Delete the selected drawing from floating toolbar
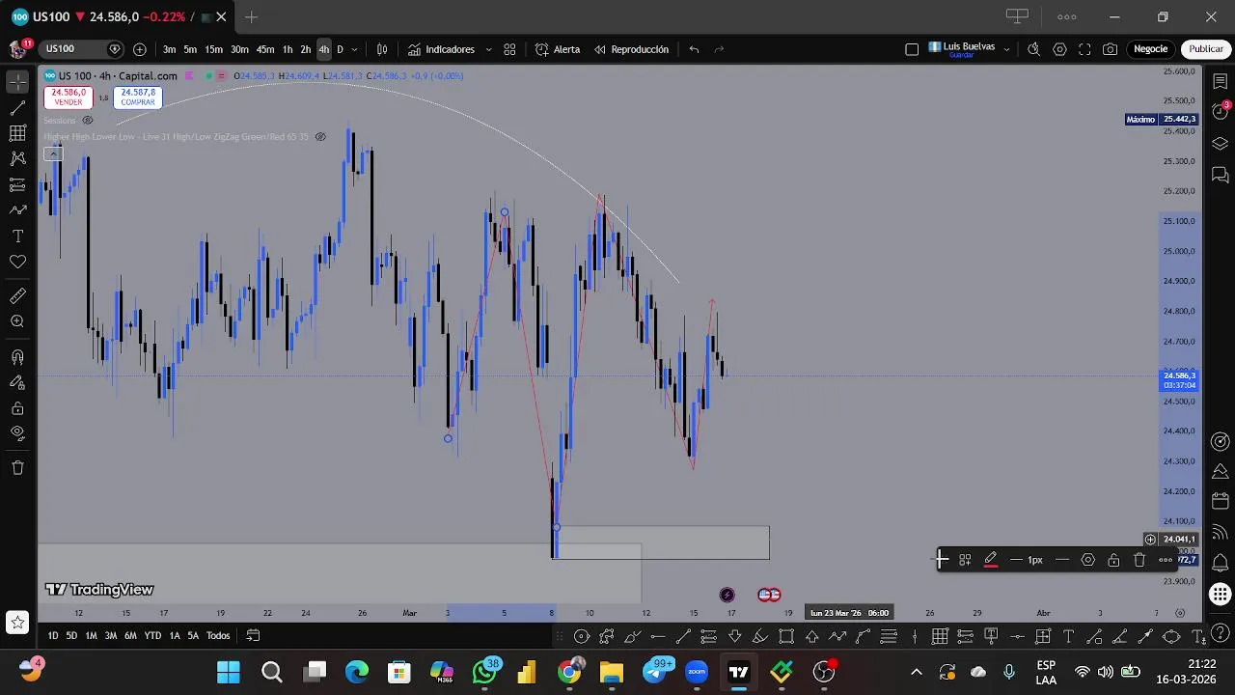The image size is (1235, 695). pyautogui.click(x=1139, y=560)
